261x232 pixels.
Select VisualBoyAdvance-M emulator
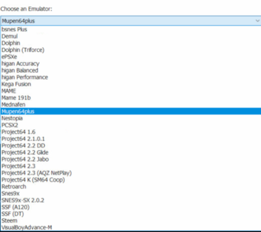(131, 228)
